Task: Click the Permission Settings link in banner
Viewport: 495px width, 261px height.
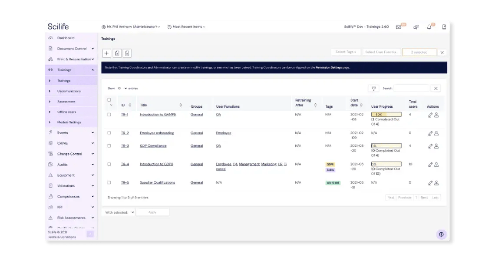Action: (x=328, y=68)
